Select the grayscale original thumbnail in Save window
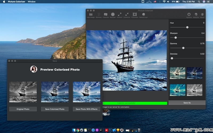The width and height of the screenshot is (213, 133). tap(23, 92)
